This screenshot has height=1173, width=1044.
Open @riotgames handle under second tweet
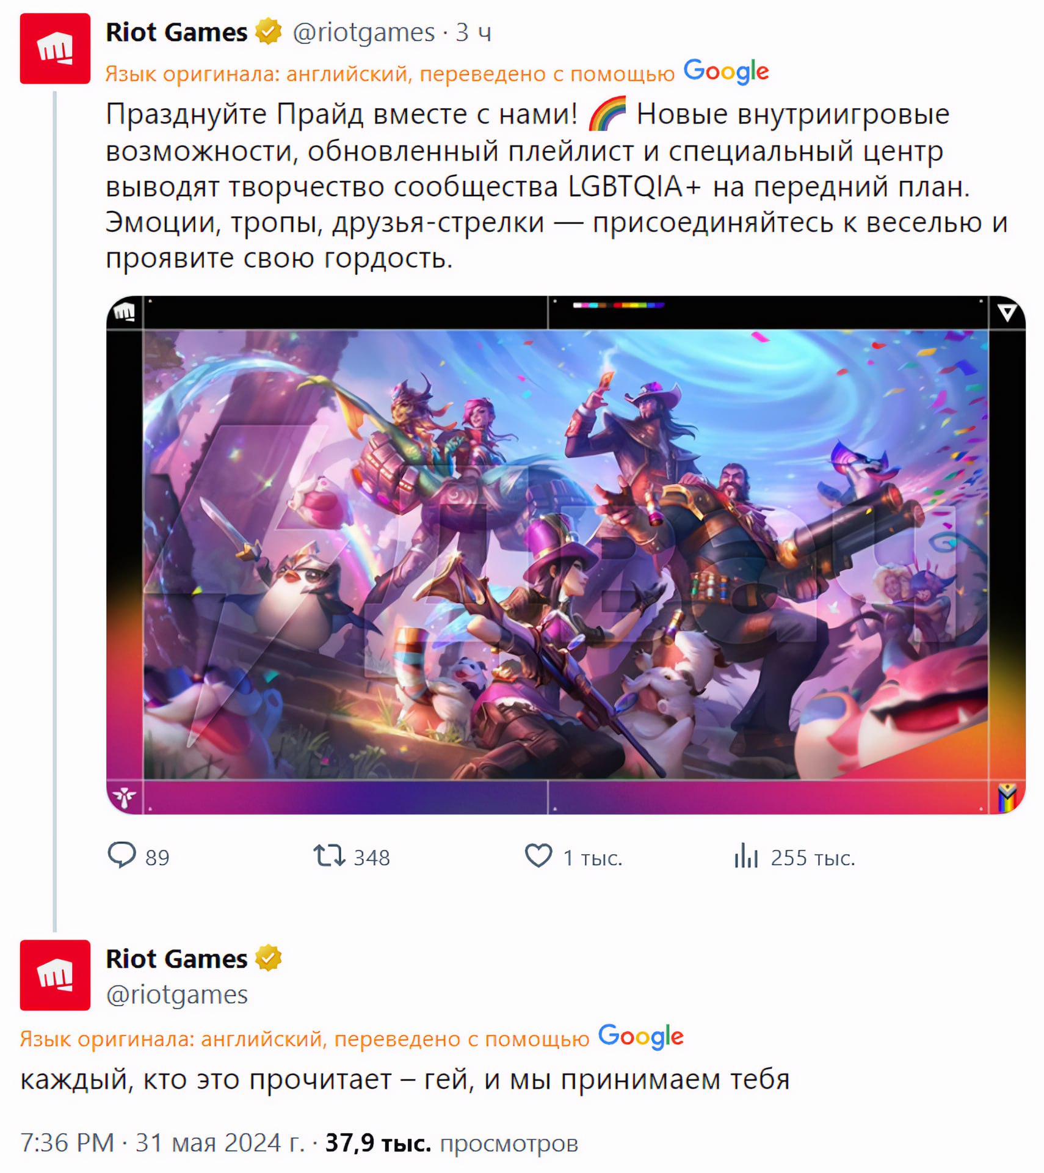click(177, 995)
